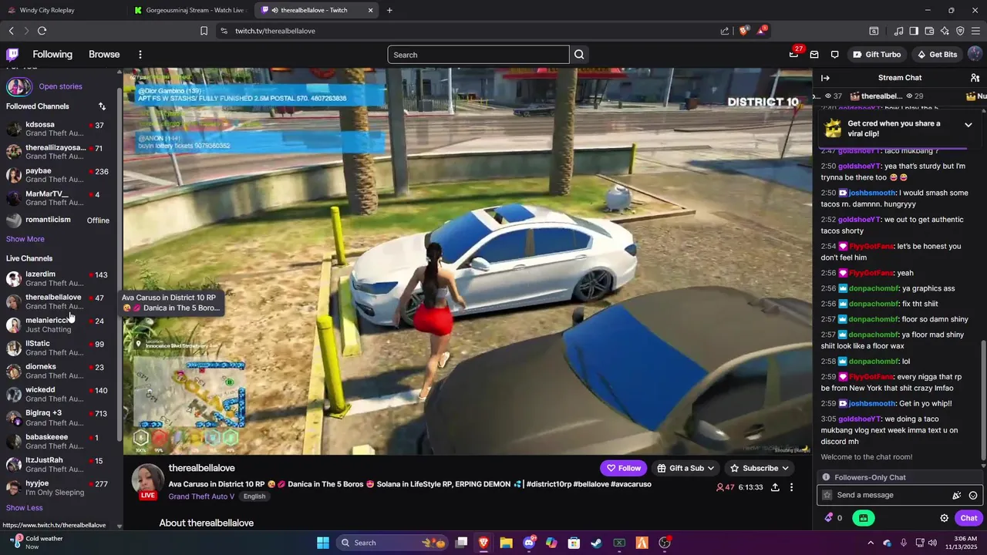Open the Twitch more options menu beside Browse

click(x=140, y=55)
